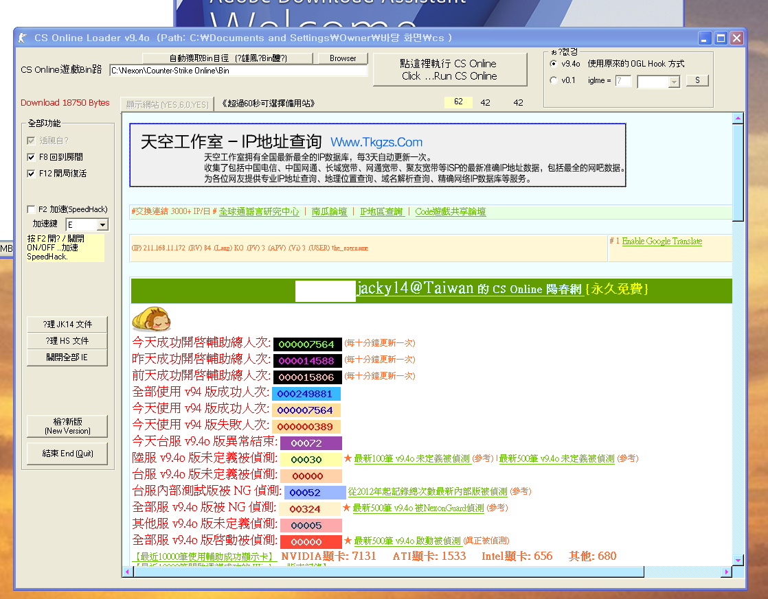
Task: Click the star icon beside NexonGuard link
Action: point(346,508)
